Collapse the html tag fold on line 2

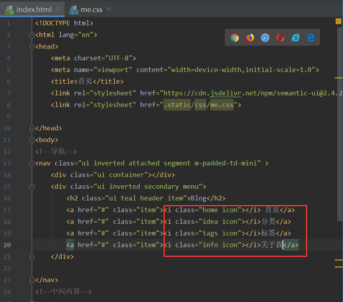click(32, 35)
